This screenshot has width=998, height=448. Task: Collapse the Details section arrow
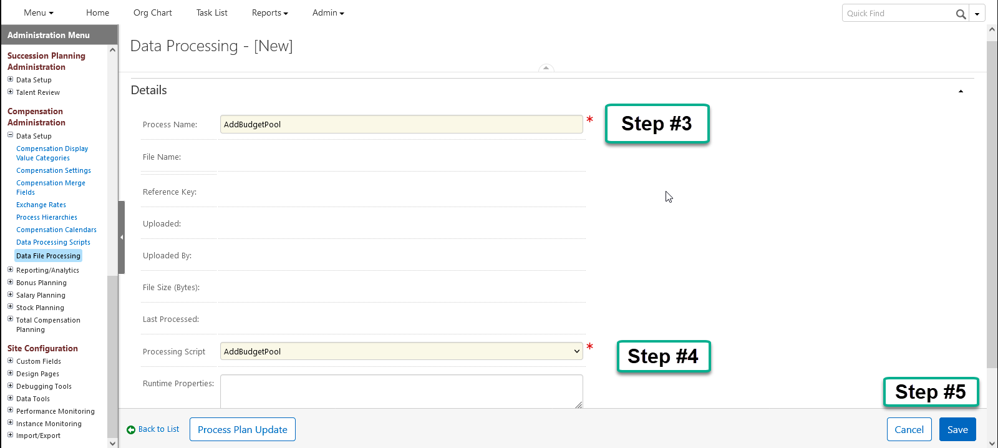click(x=961, y=91)
